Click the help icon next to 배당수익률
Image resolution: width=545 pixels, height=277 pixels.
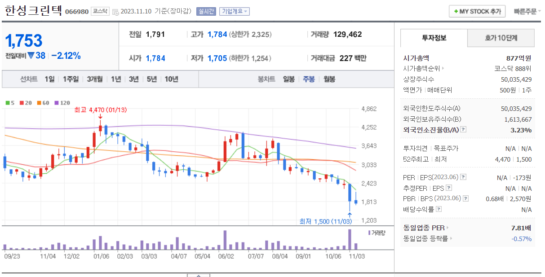[x=439, y=209]
